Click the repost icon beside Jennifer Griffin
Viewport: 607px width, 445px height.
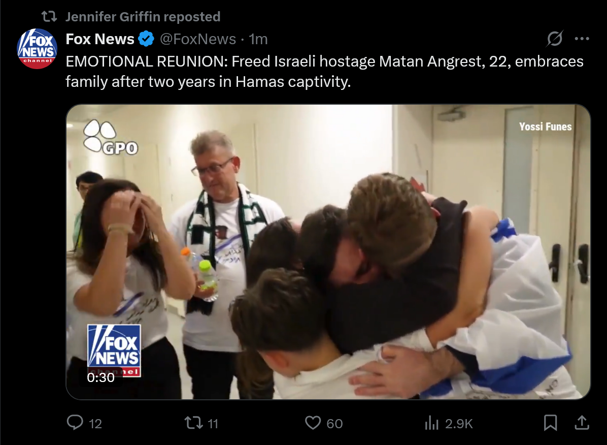pyautogui.click(x=49, y=17)
